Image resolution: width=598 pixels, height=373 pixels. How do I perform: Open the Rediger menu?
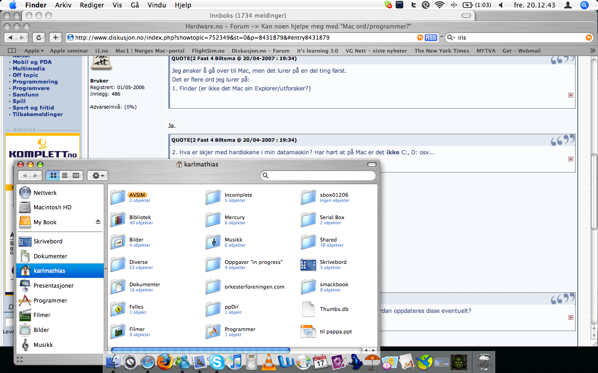92,5
